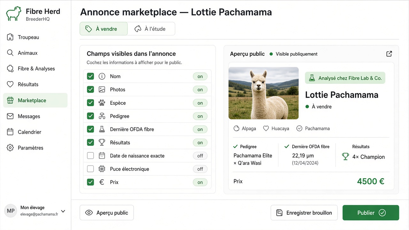Click the alpaca photo thumbnail

coord(264,93)
